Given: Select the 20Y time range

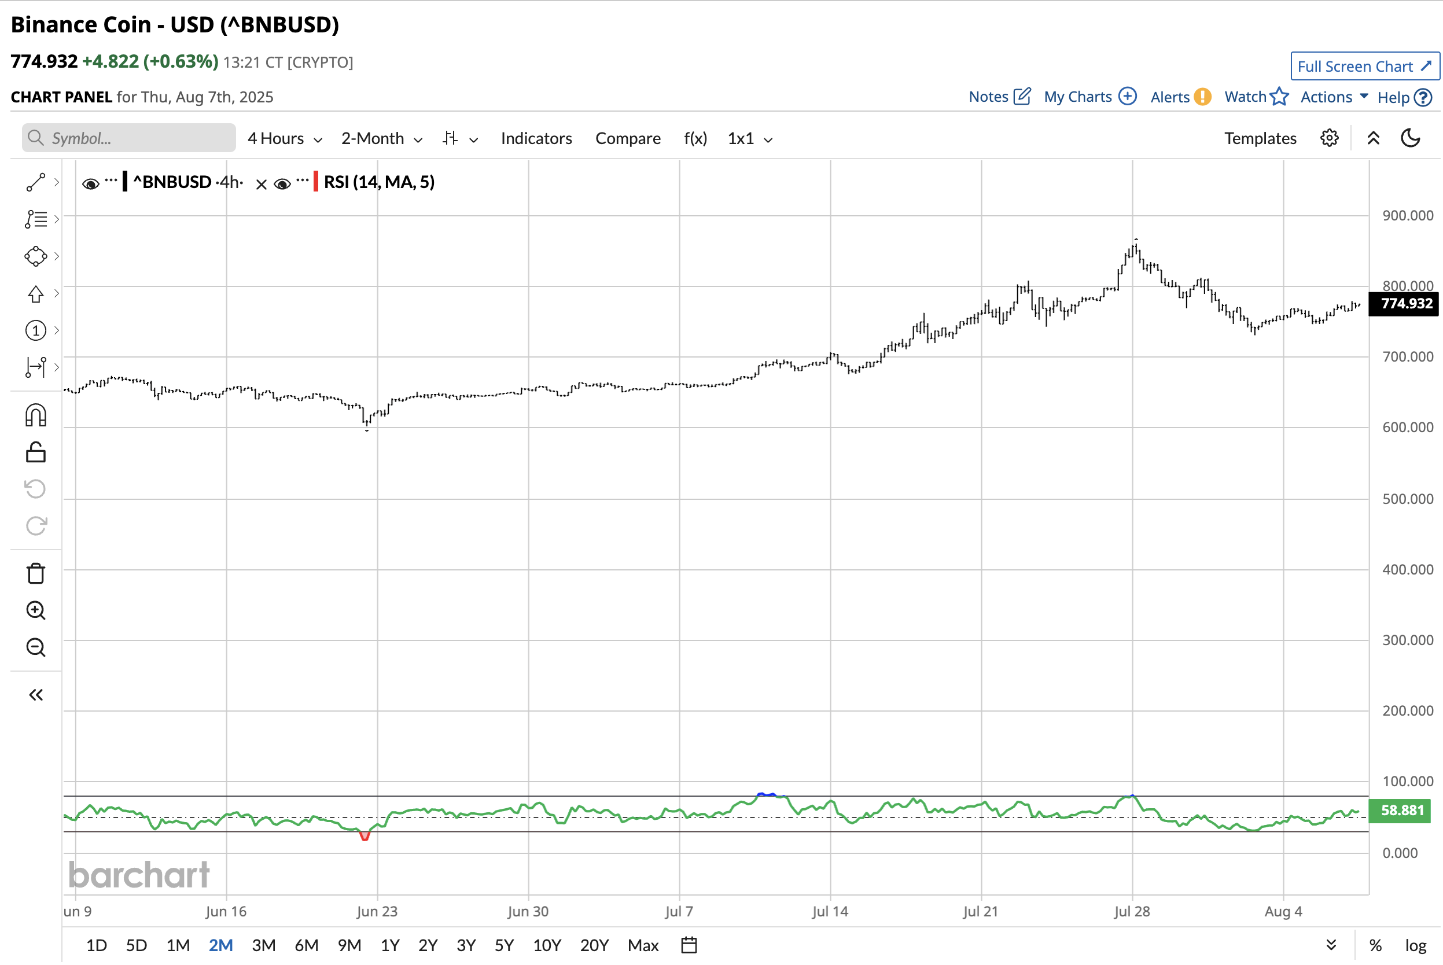Looking at the screenshot, I should [x=594, y=945].
